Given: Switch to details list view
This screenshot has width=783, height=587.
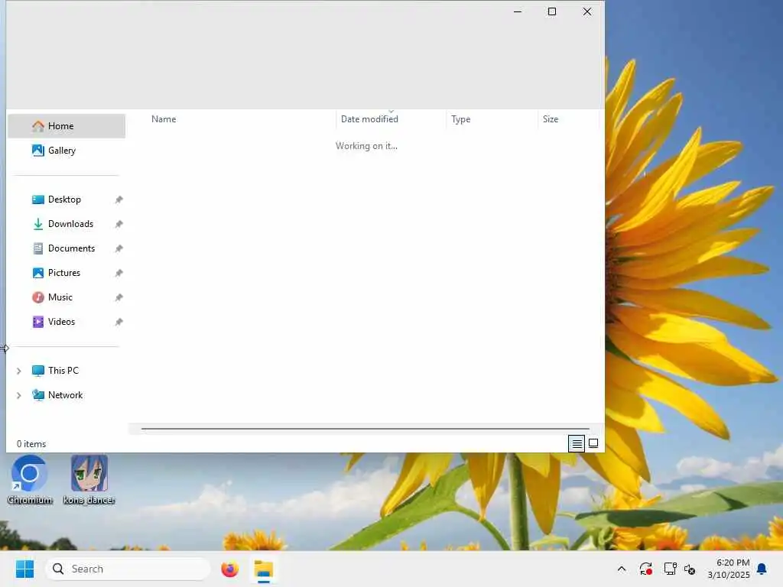Looking at the screenshot, I should click(577, 443).
